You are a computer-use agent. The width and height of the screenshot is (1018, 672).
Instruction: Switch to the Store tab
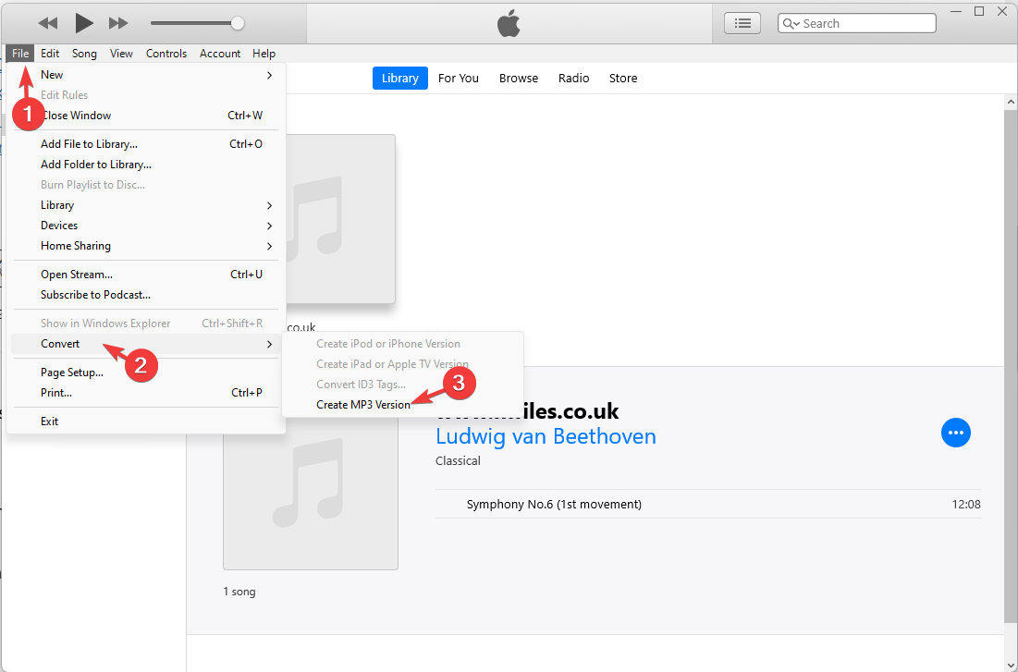coord(623,78)
